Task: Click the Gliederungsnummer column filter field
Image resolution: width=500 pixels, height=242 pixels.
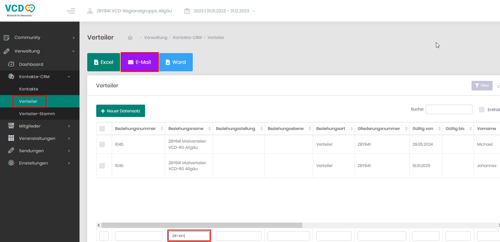Action: point(382,236)
